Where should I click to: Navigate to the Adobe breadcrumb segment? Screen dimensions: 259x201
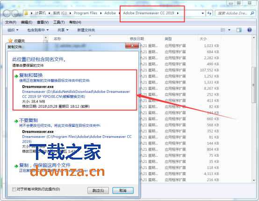(x=110, y=13)
